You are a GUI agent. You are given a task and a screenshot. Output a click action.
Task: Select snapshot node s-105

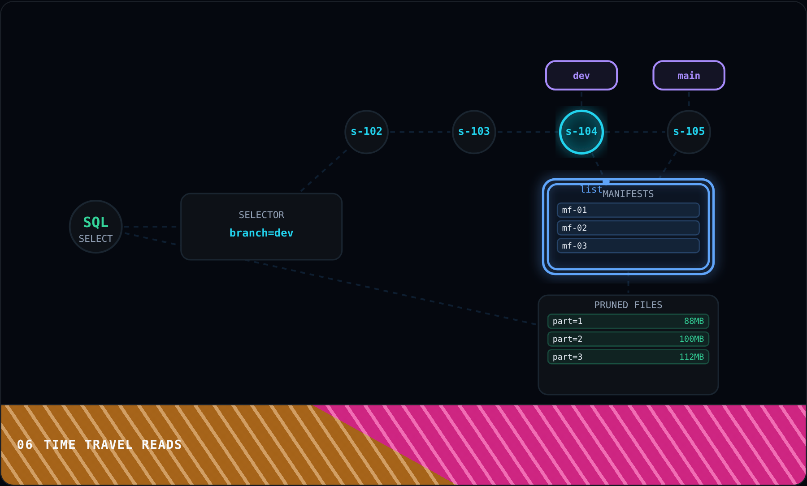pyautogui.click(x=689, y=132)
